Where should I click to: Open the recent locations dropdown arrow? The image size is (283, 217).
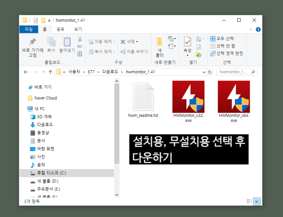tap(44, 72)
